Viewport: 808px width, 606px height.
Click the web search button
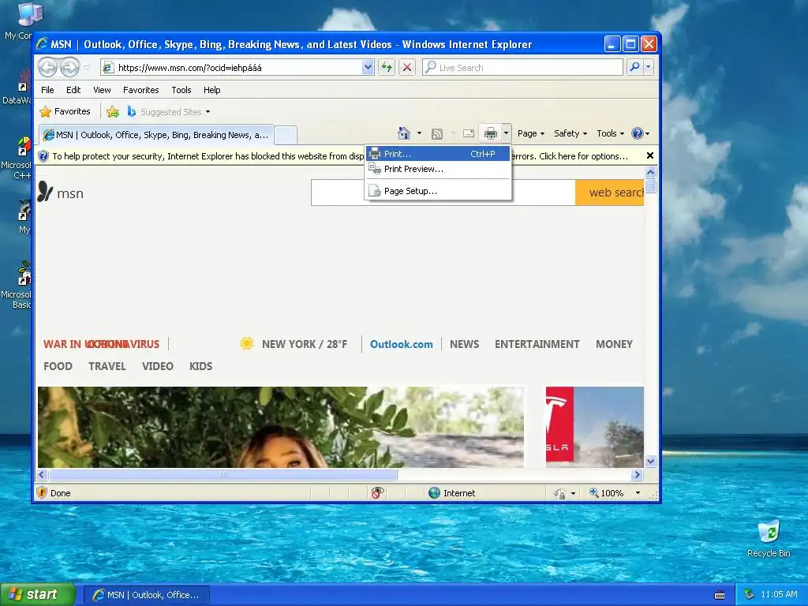tap(610, 193)
